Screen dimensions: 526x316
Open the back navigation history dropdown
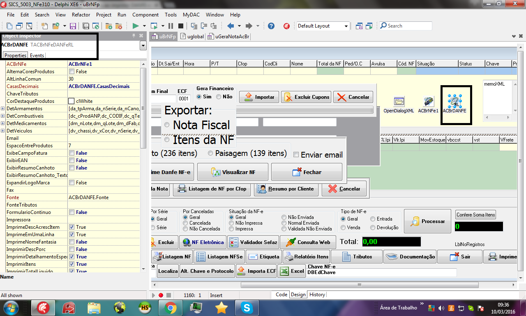tap(239, 26)
